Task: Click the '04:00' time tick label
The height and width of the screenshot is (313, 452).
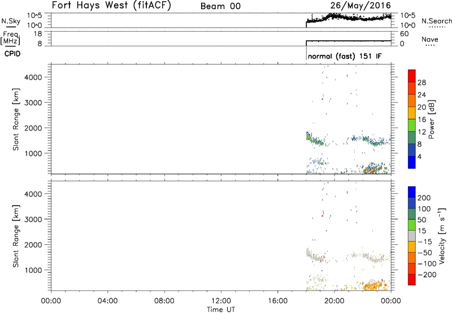Action: pyautogui.click(x=107, y=301)
